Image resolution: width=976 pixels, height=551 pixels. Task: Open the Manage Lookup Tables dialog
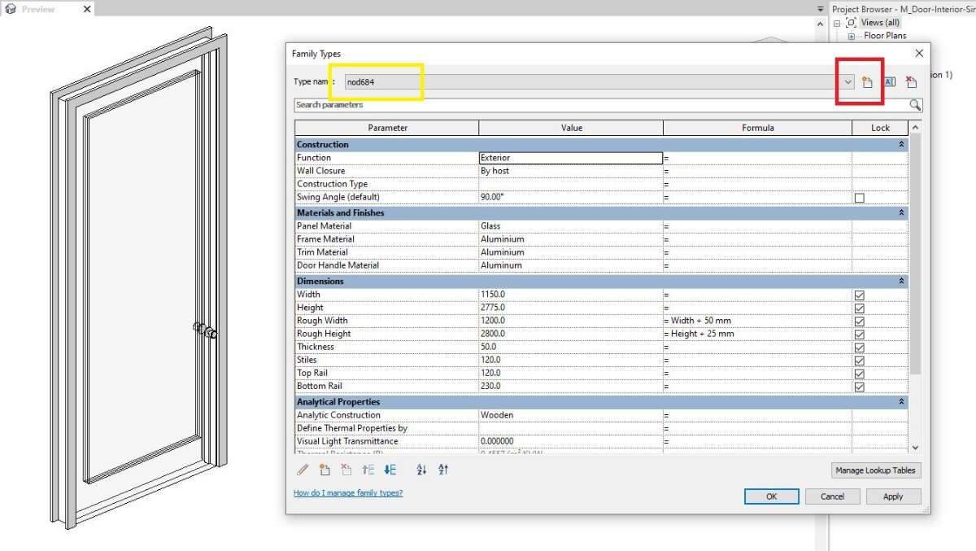pos(877,470)
